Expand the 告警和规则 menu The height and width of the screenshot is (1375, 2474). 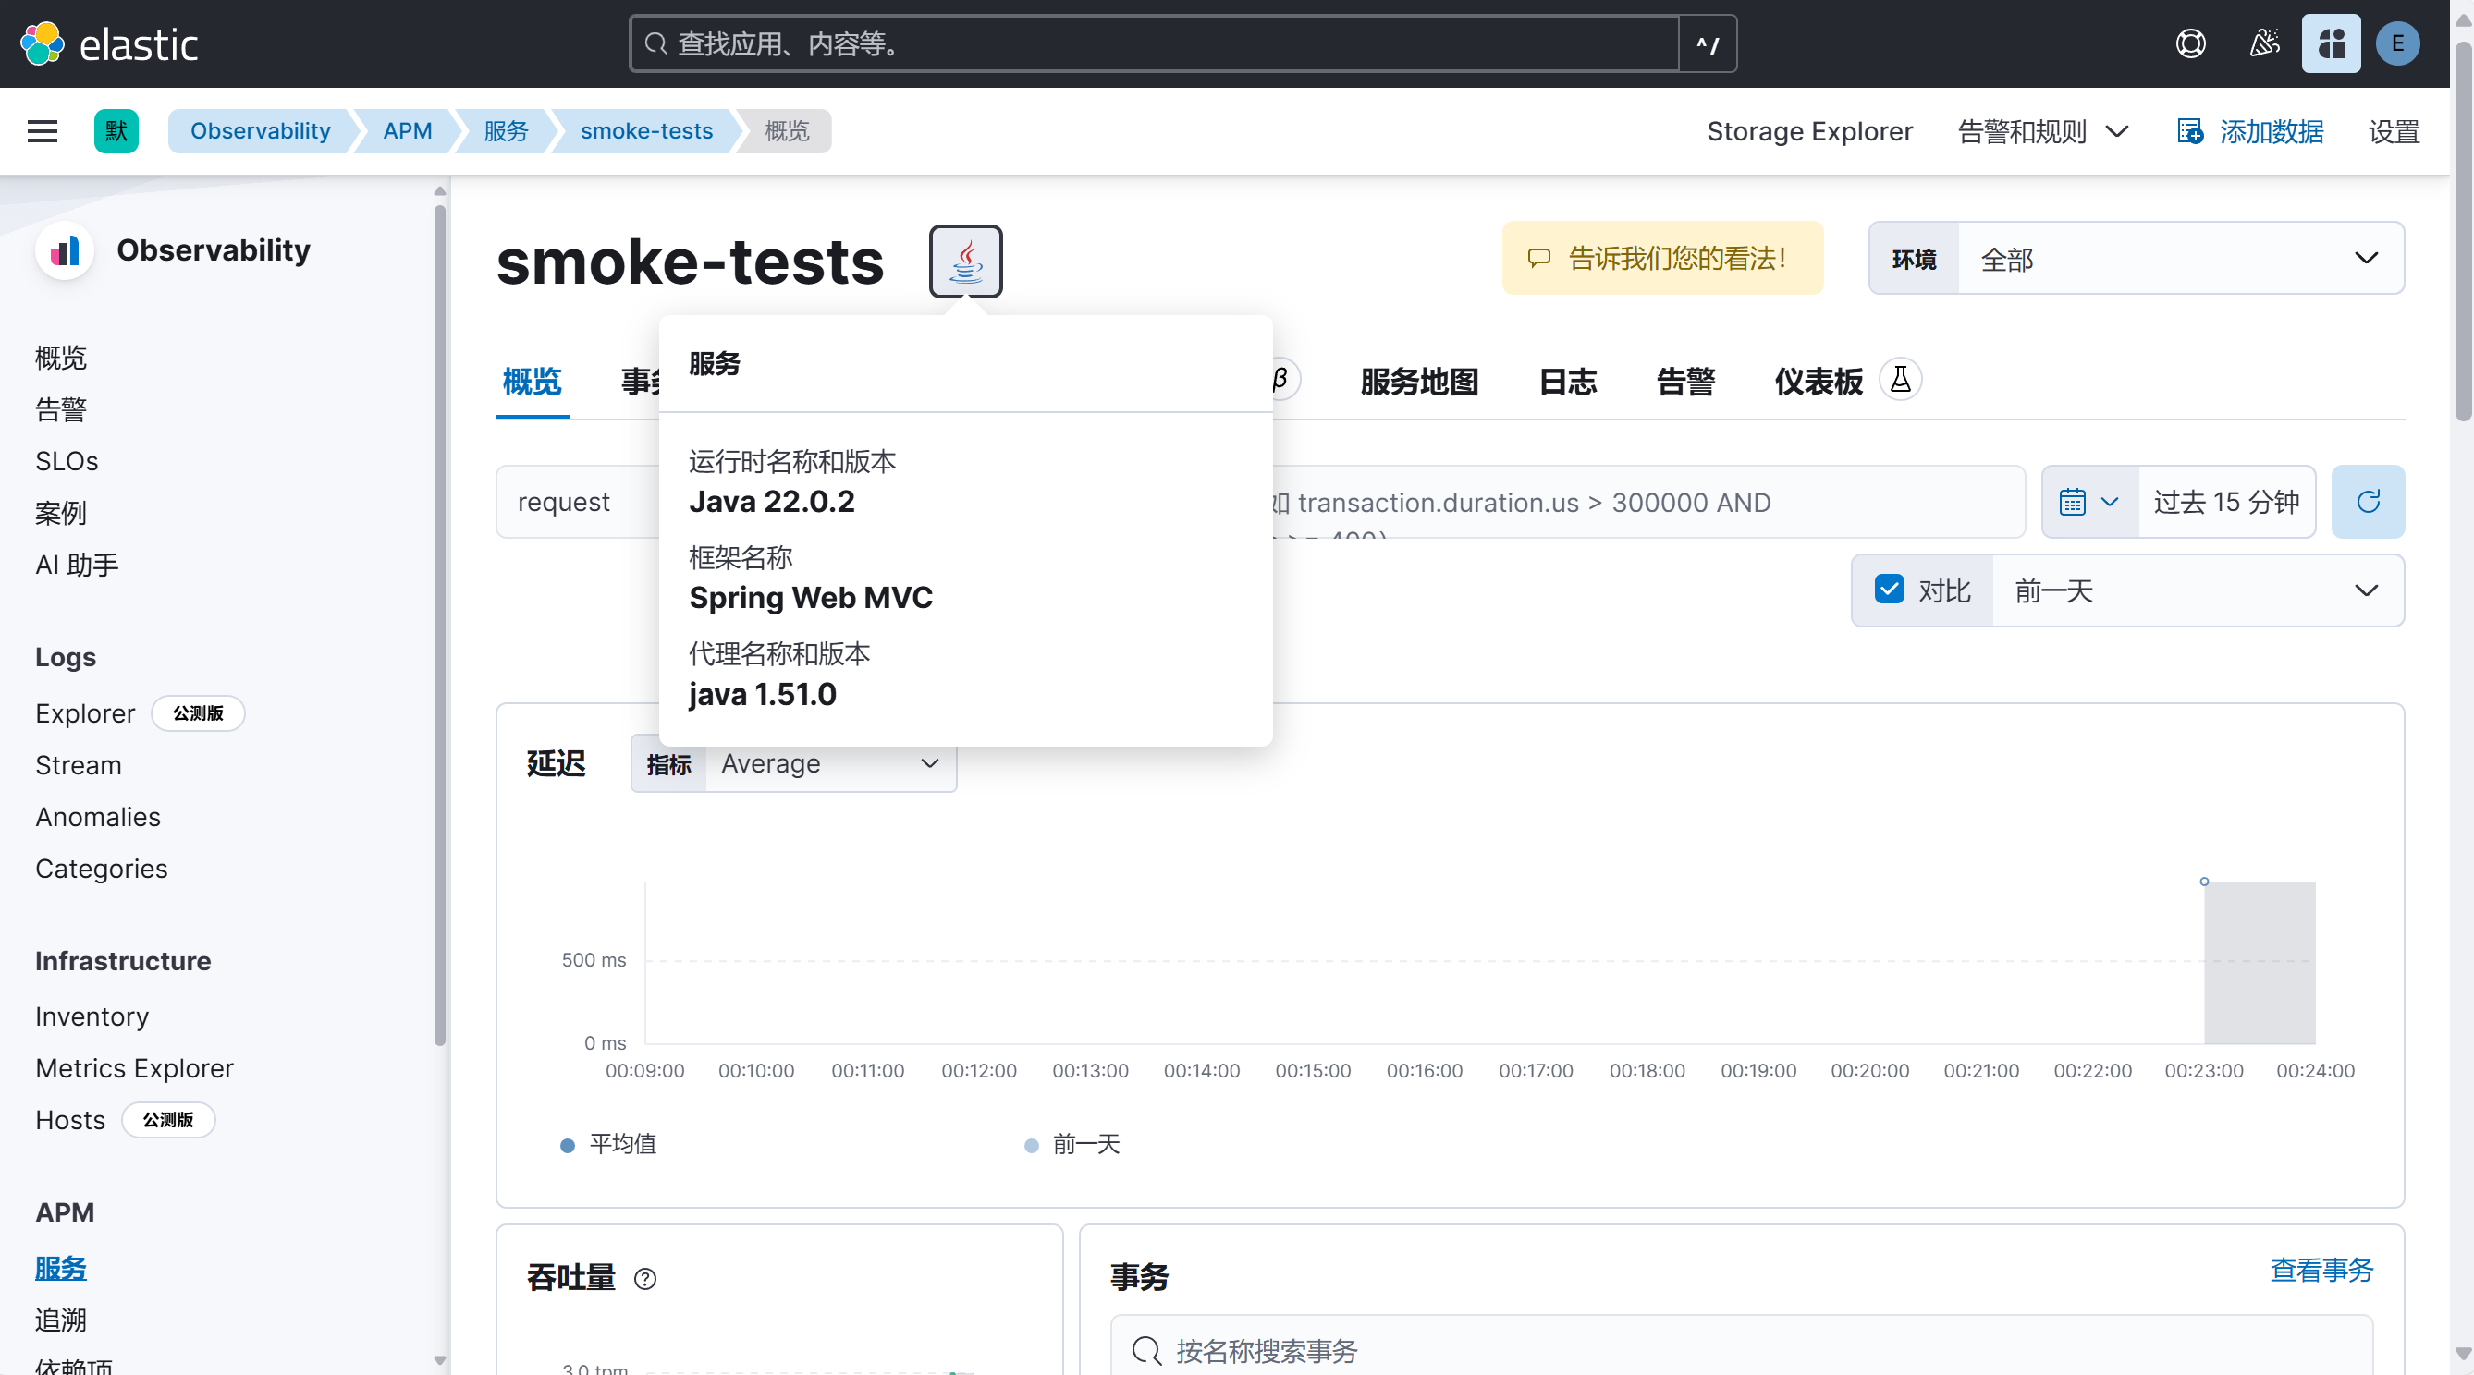point(2043,131)
